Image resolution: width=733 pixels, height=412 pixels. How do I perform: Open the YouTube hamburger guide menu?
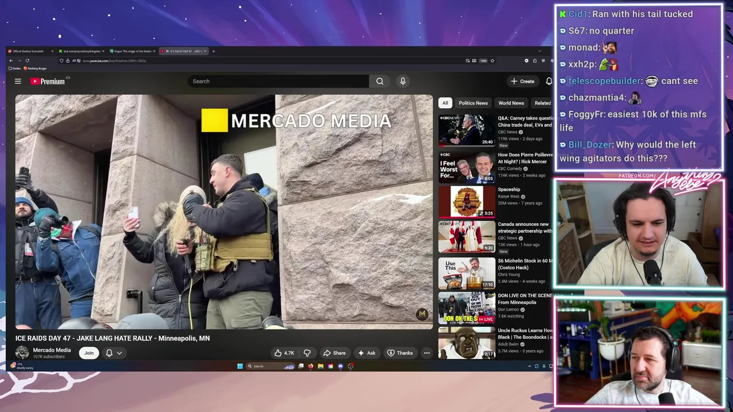[x=18, y=81]
